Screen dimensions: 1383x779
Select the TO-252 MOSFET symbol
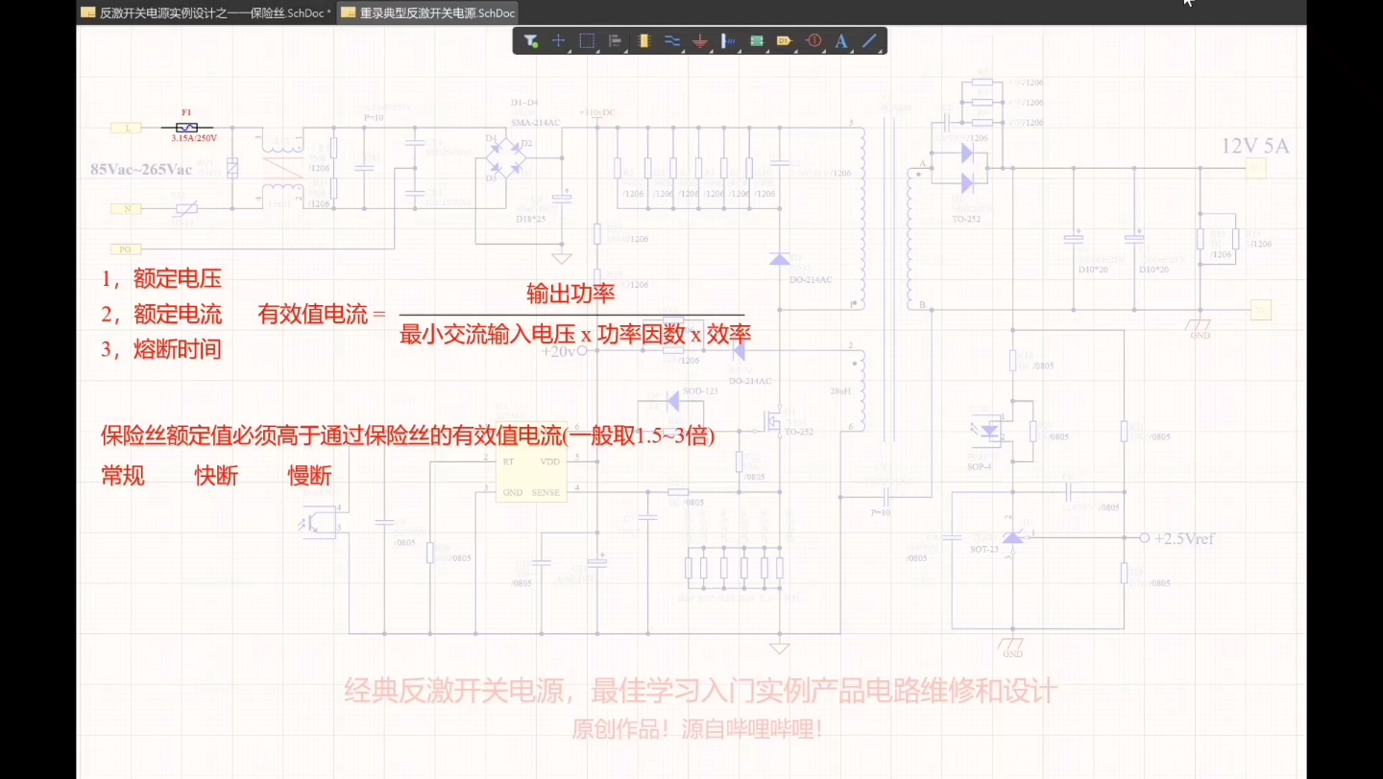(772, 422)
